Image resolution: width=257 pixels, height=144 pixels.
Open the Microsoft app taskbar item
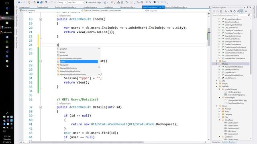click(x=7, y=32)
